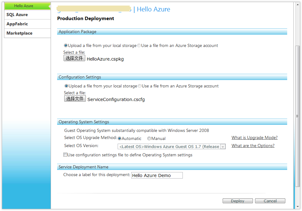Screen dimensions: 302x211
Task: Open the 'What is Upgrade Mode?' link
Action: pos(254,137)
